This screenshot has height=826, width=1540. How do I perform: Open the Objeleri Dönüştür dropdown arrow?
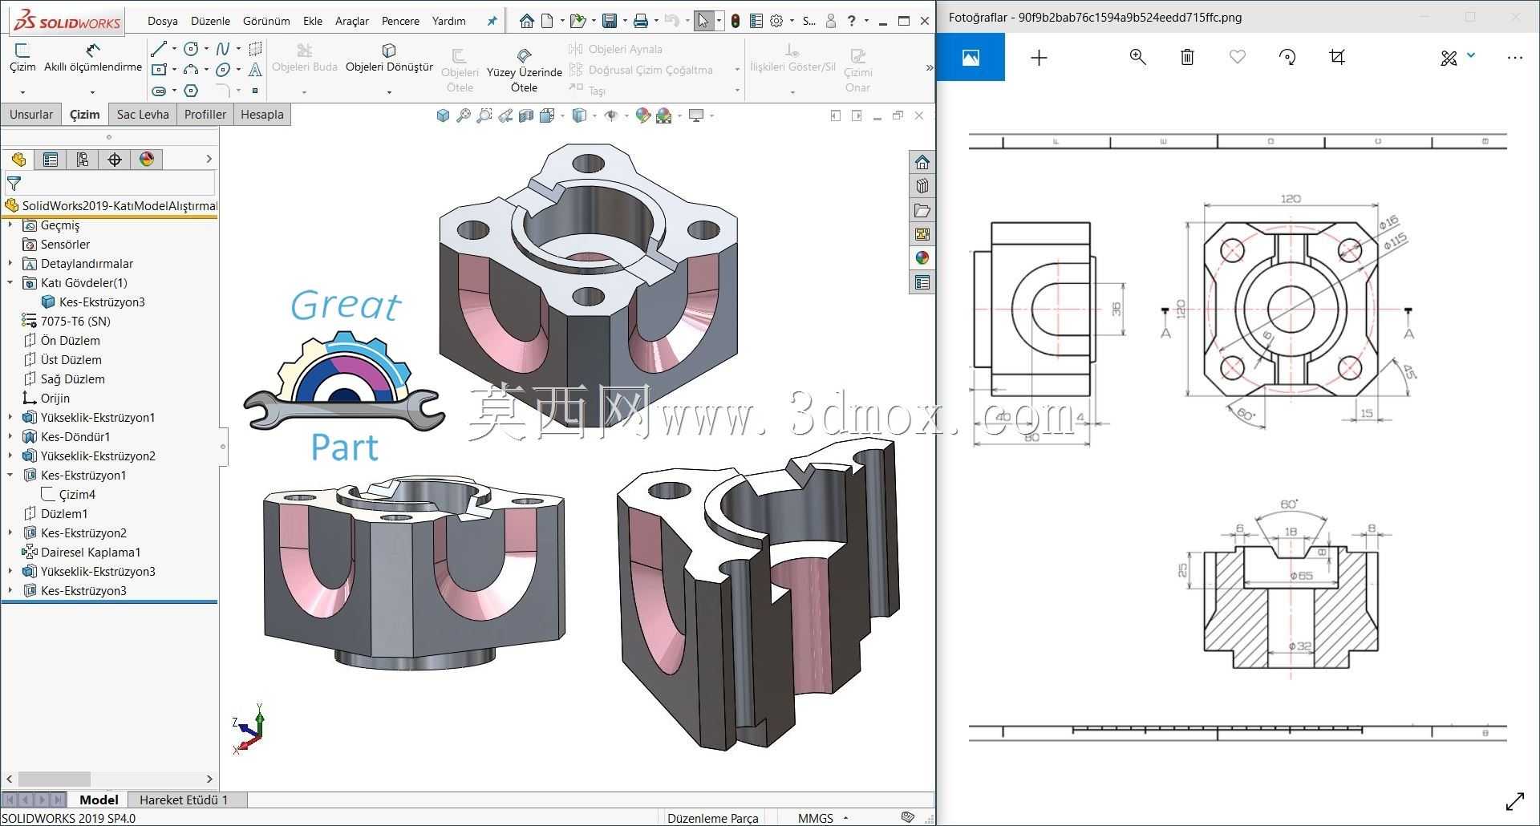pyautogui.click(x=389, y=91)
